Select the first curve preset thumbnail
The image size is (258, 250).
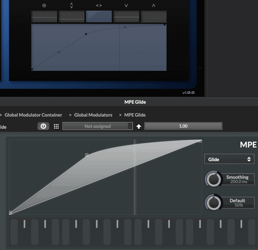[44, 17]
